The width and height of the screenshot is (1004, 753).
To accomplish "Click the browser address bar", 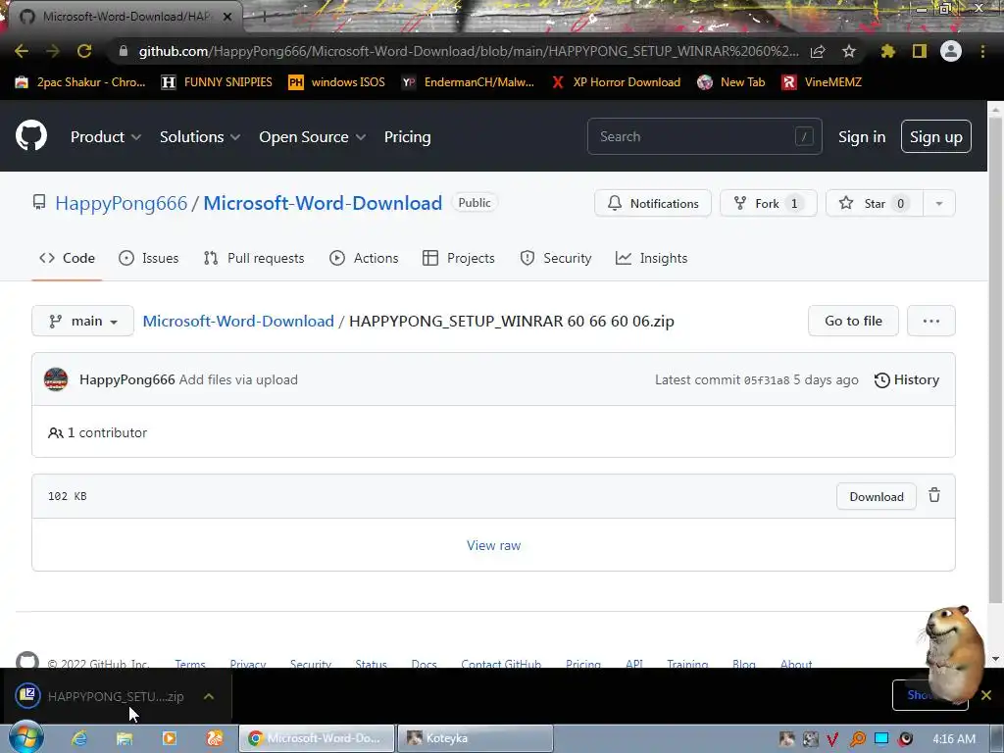I will click(x=469, y=51).
